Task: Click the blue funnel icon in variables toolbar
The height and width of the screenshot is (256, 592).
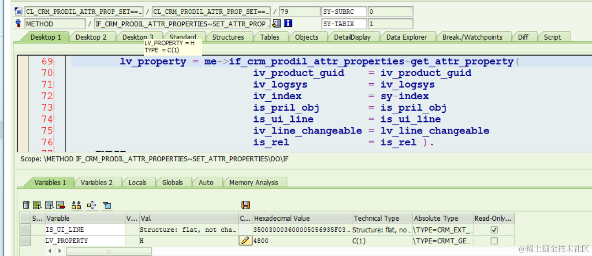Action: tap(107, 205)
